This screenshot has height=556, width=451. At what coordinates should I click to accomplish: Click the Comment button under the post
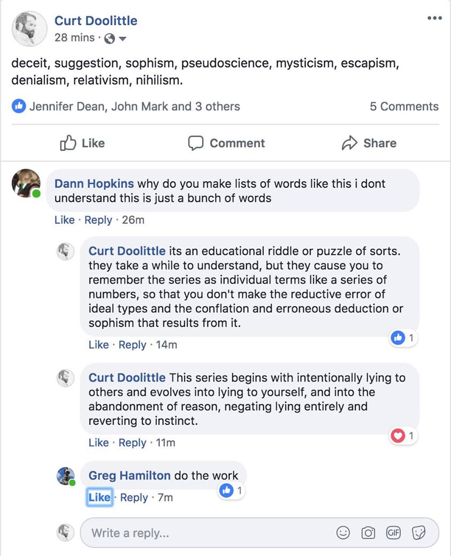tap(226, 143)
